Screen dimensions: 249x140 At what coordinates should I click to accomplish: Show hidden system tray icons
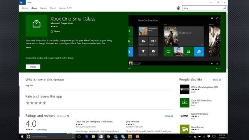(190, 136)
